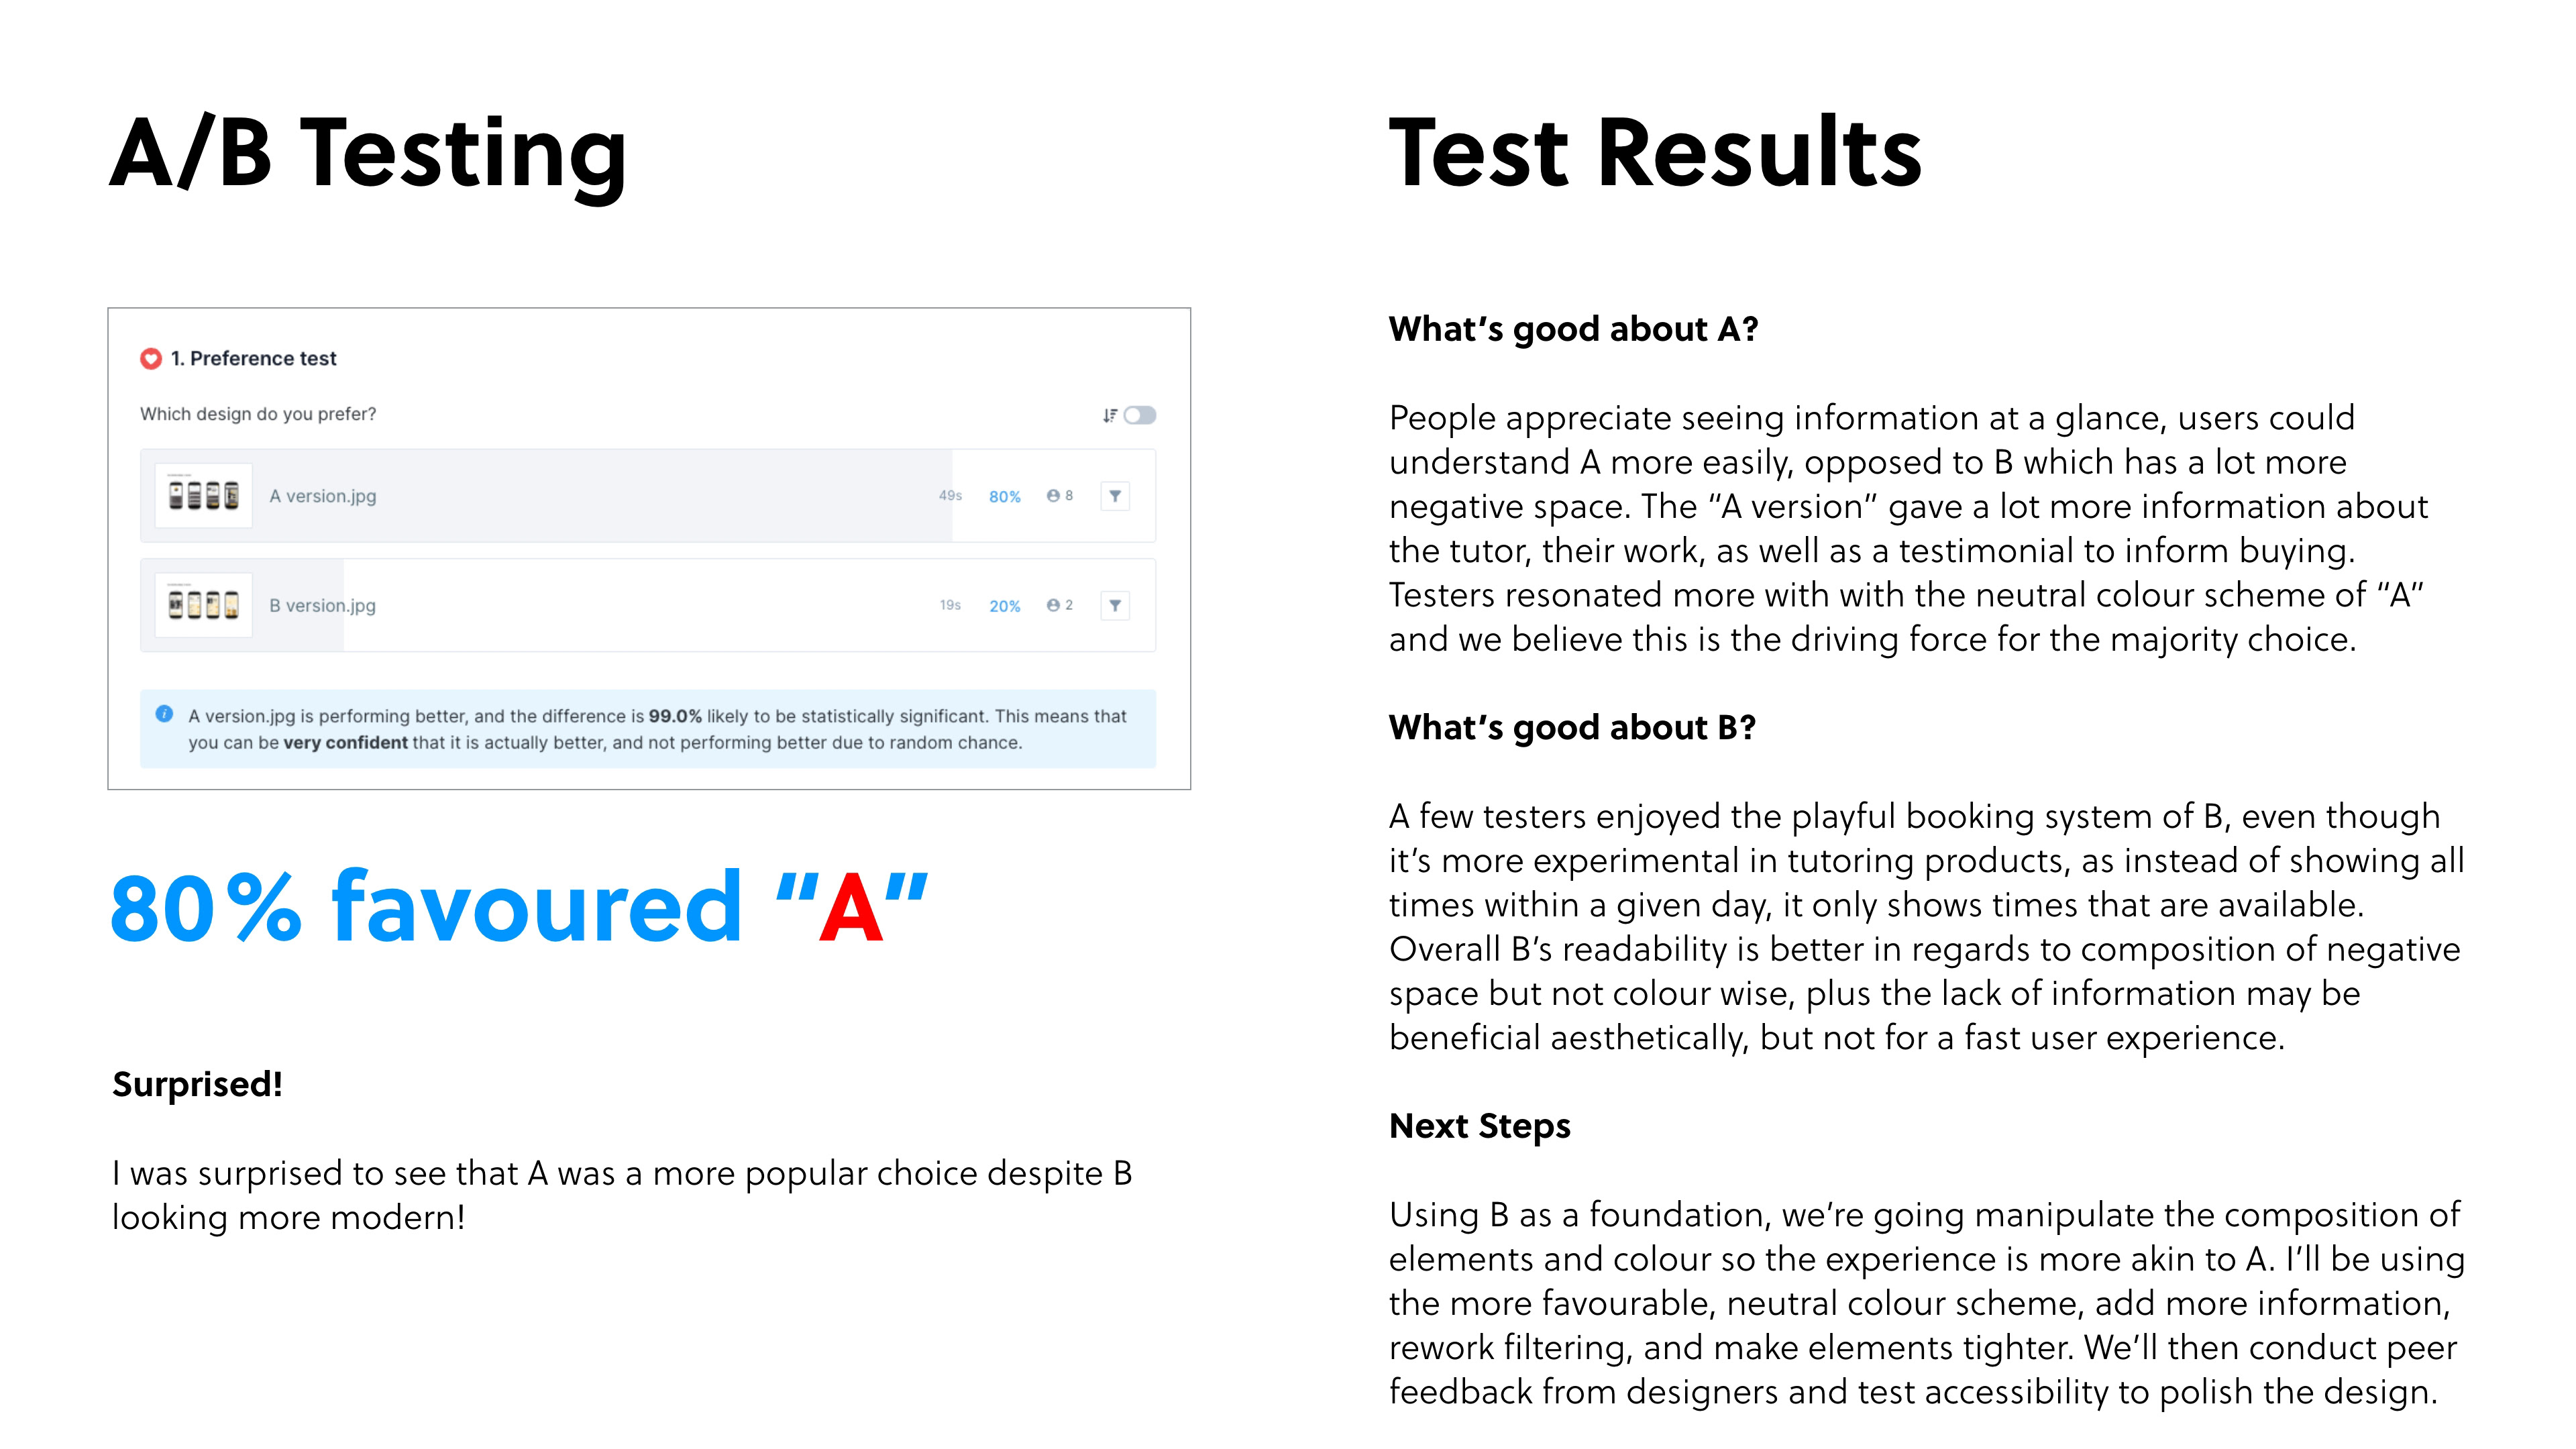Click the participant icon next to 8
This screenshot has height=1449, width=2576.
click(1053, 496)
